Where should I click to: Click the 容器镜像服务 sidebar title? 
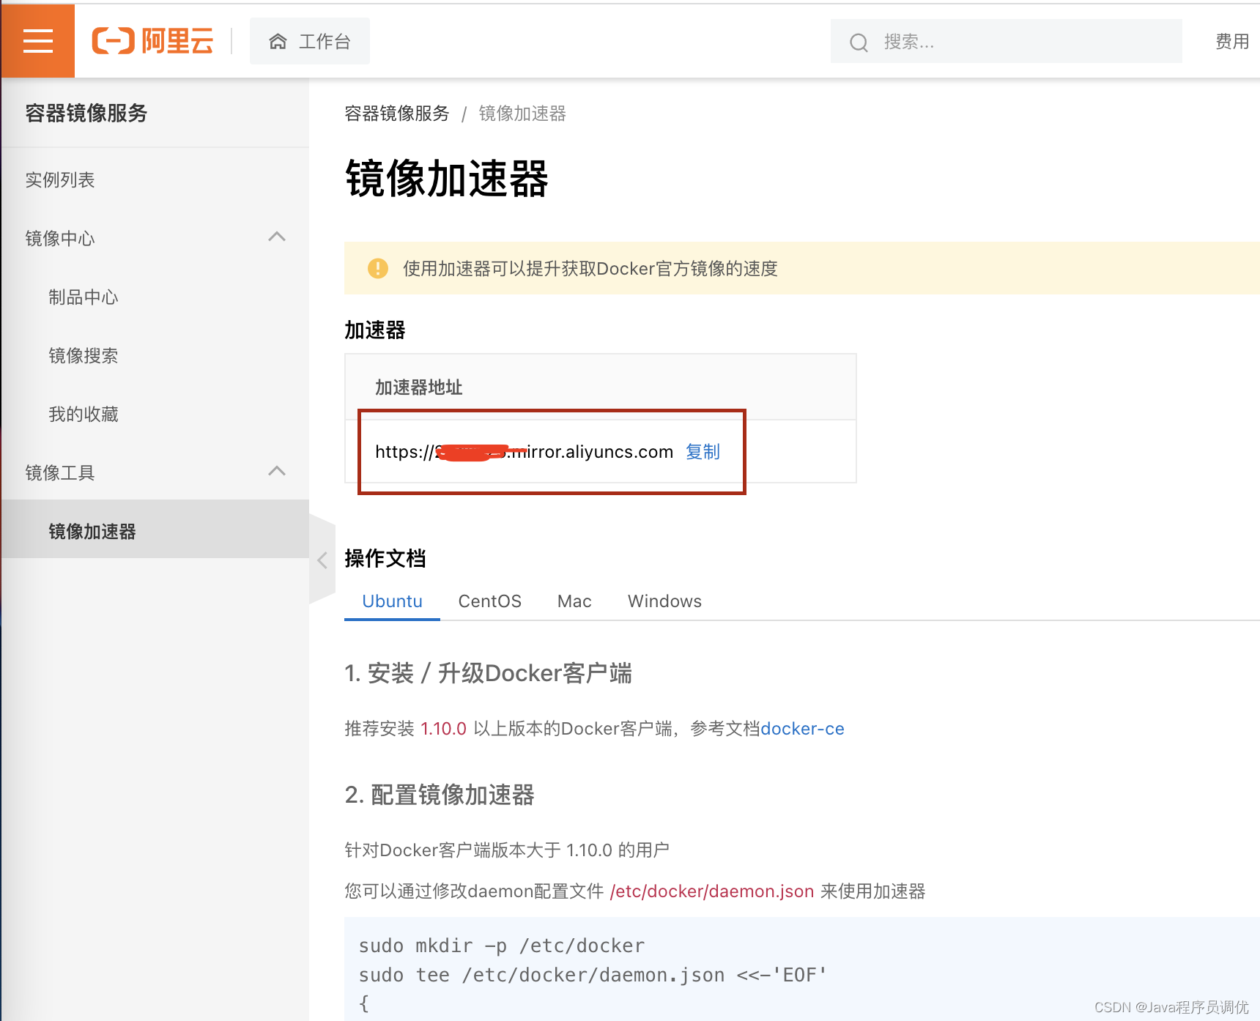tap(86, 113)
